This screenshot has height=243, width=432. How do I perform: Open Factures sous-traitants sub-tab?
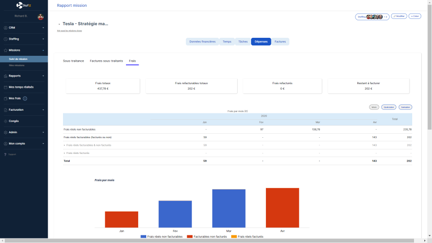click(x=106, y=61)
